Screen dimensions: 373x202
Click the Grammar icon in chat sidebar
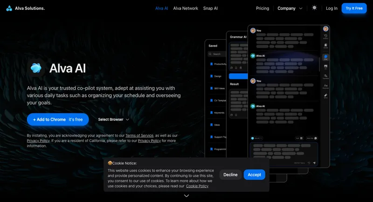(325, 86)
